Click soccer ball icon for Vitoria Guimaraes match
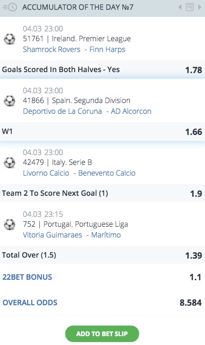The width and height of the screenshot is (205, 345). click(10, 224)
